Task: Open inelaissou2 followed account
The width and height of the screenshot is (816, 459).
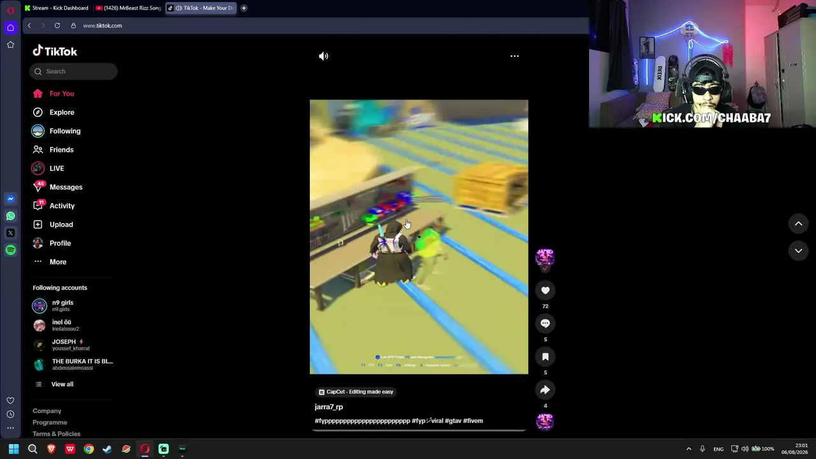Action: [56, 325]
